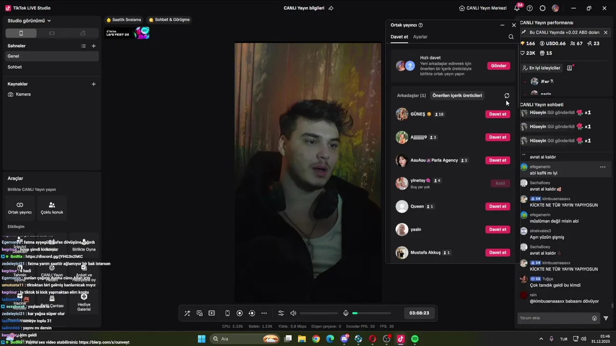Select the landscape layout mode
Image resolution: width=616 pixels, height=346 pixels.
pos(52,33)
